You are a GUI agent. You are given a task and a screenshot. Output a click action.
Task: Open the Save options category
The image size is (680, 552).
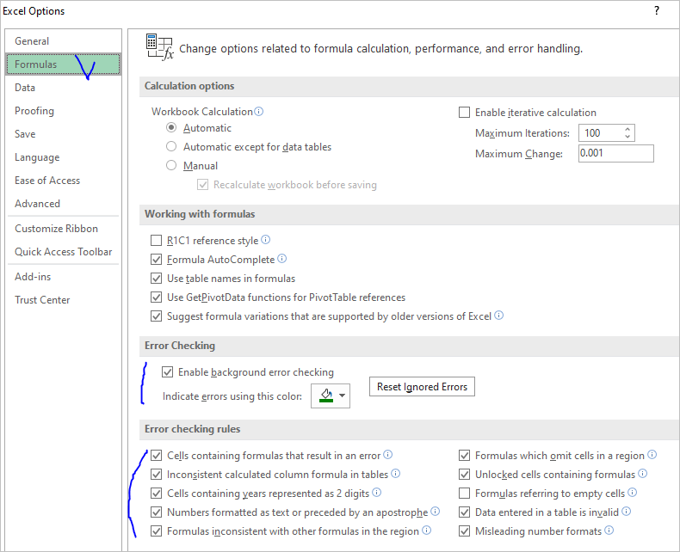(64, 134)
